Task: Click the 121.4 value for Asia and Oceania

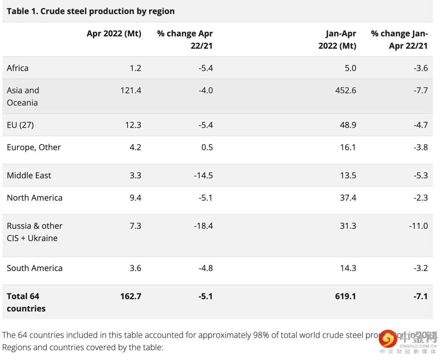Action: 131,90
